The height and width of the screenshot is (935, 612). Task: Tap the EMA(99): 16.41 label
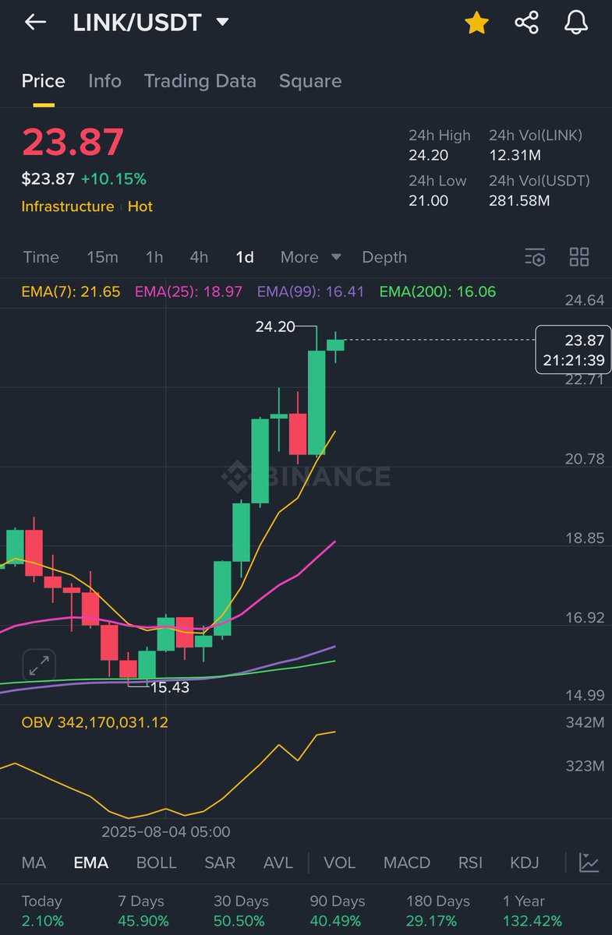pos(310,292)
